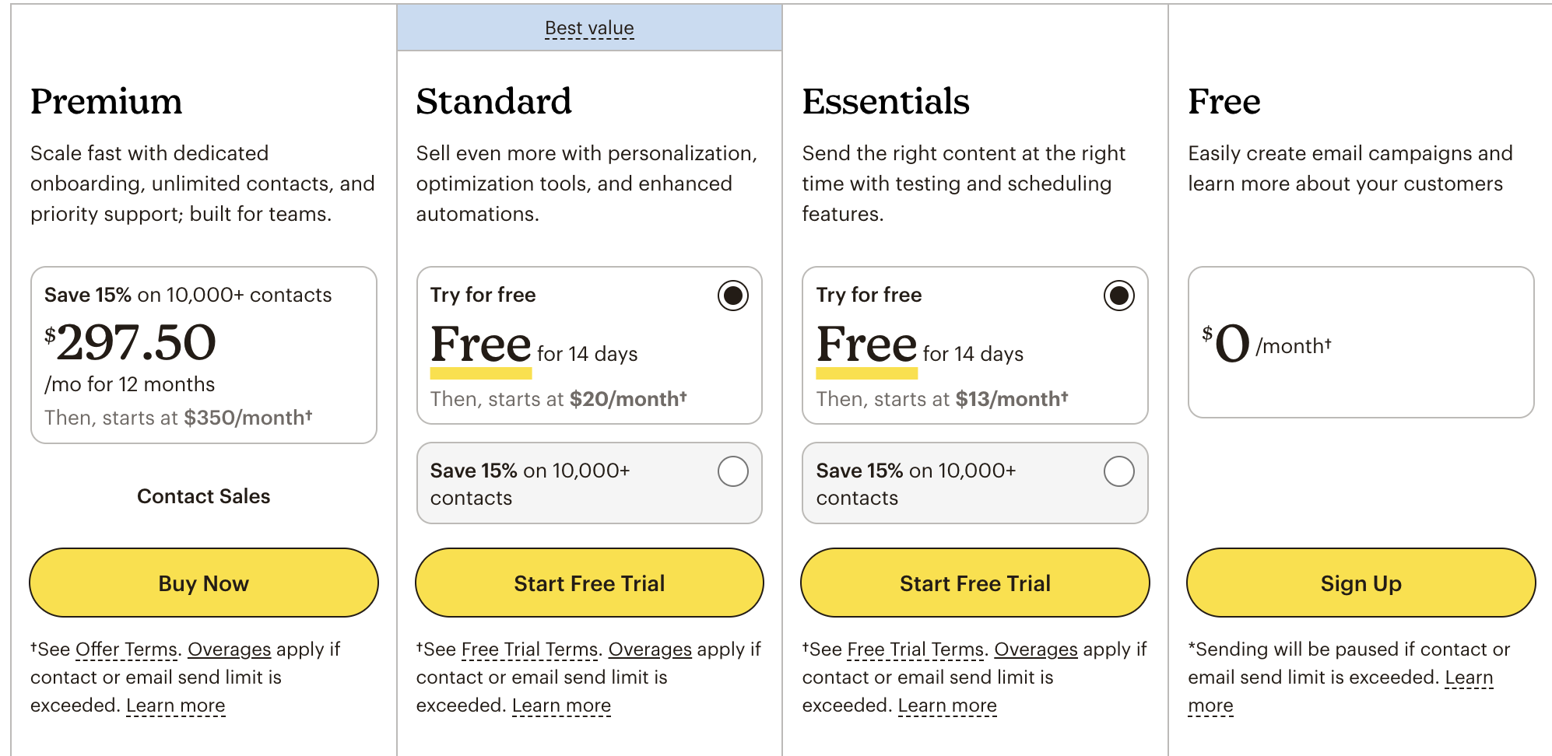1552x756 pixels.
Task: Open Offer Terms link under Premium
Action: (126, 649)
